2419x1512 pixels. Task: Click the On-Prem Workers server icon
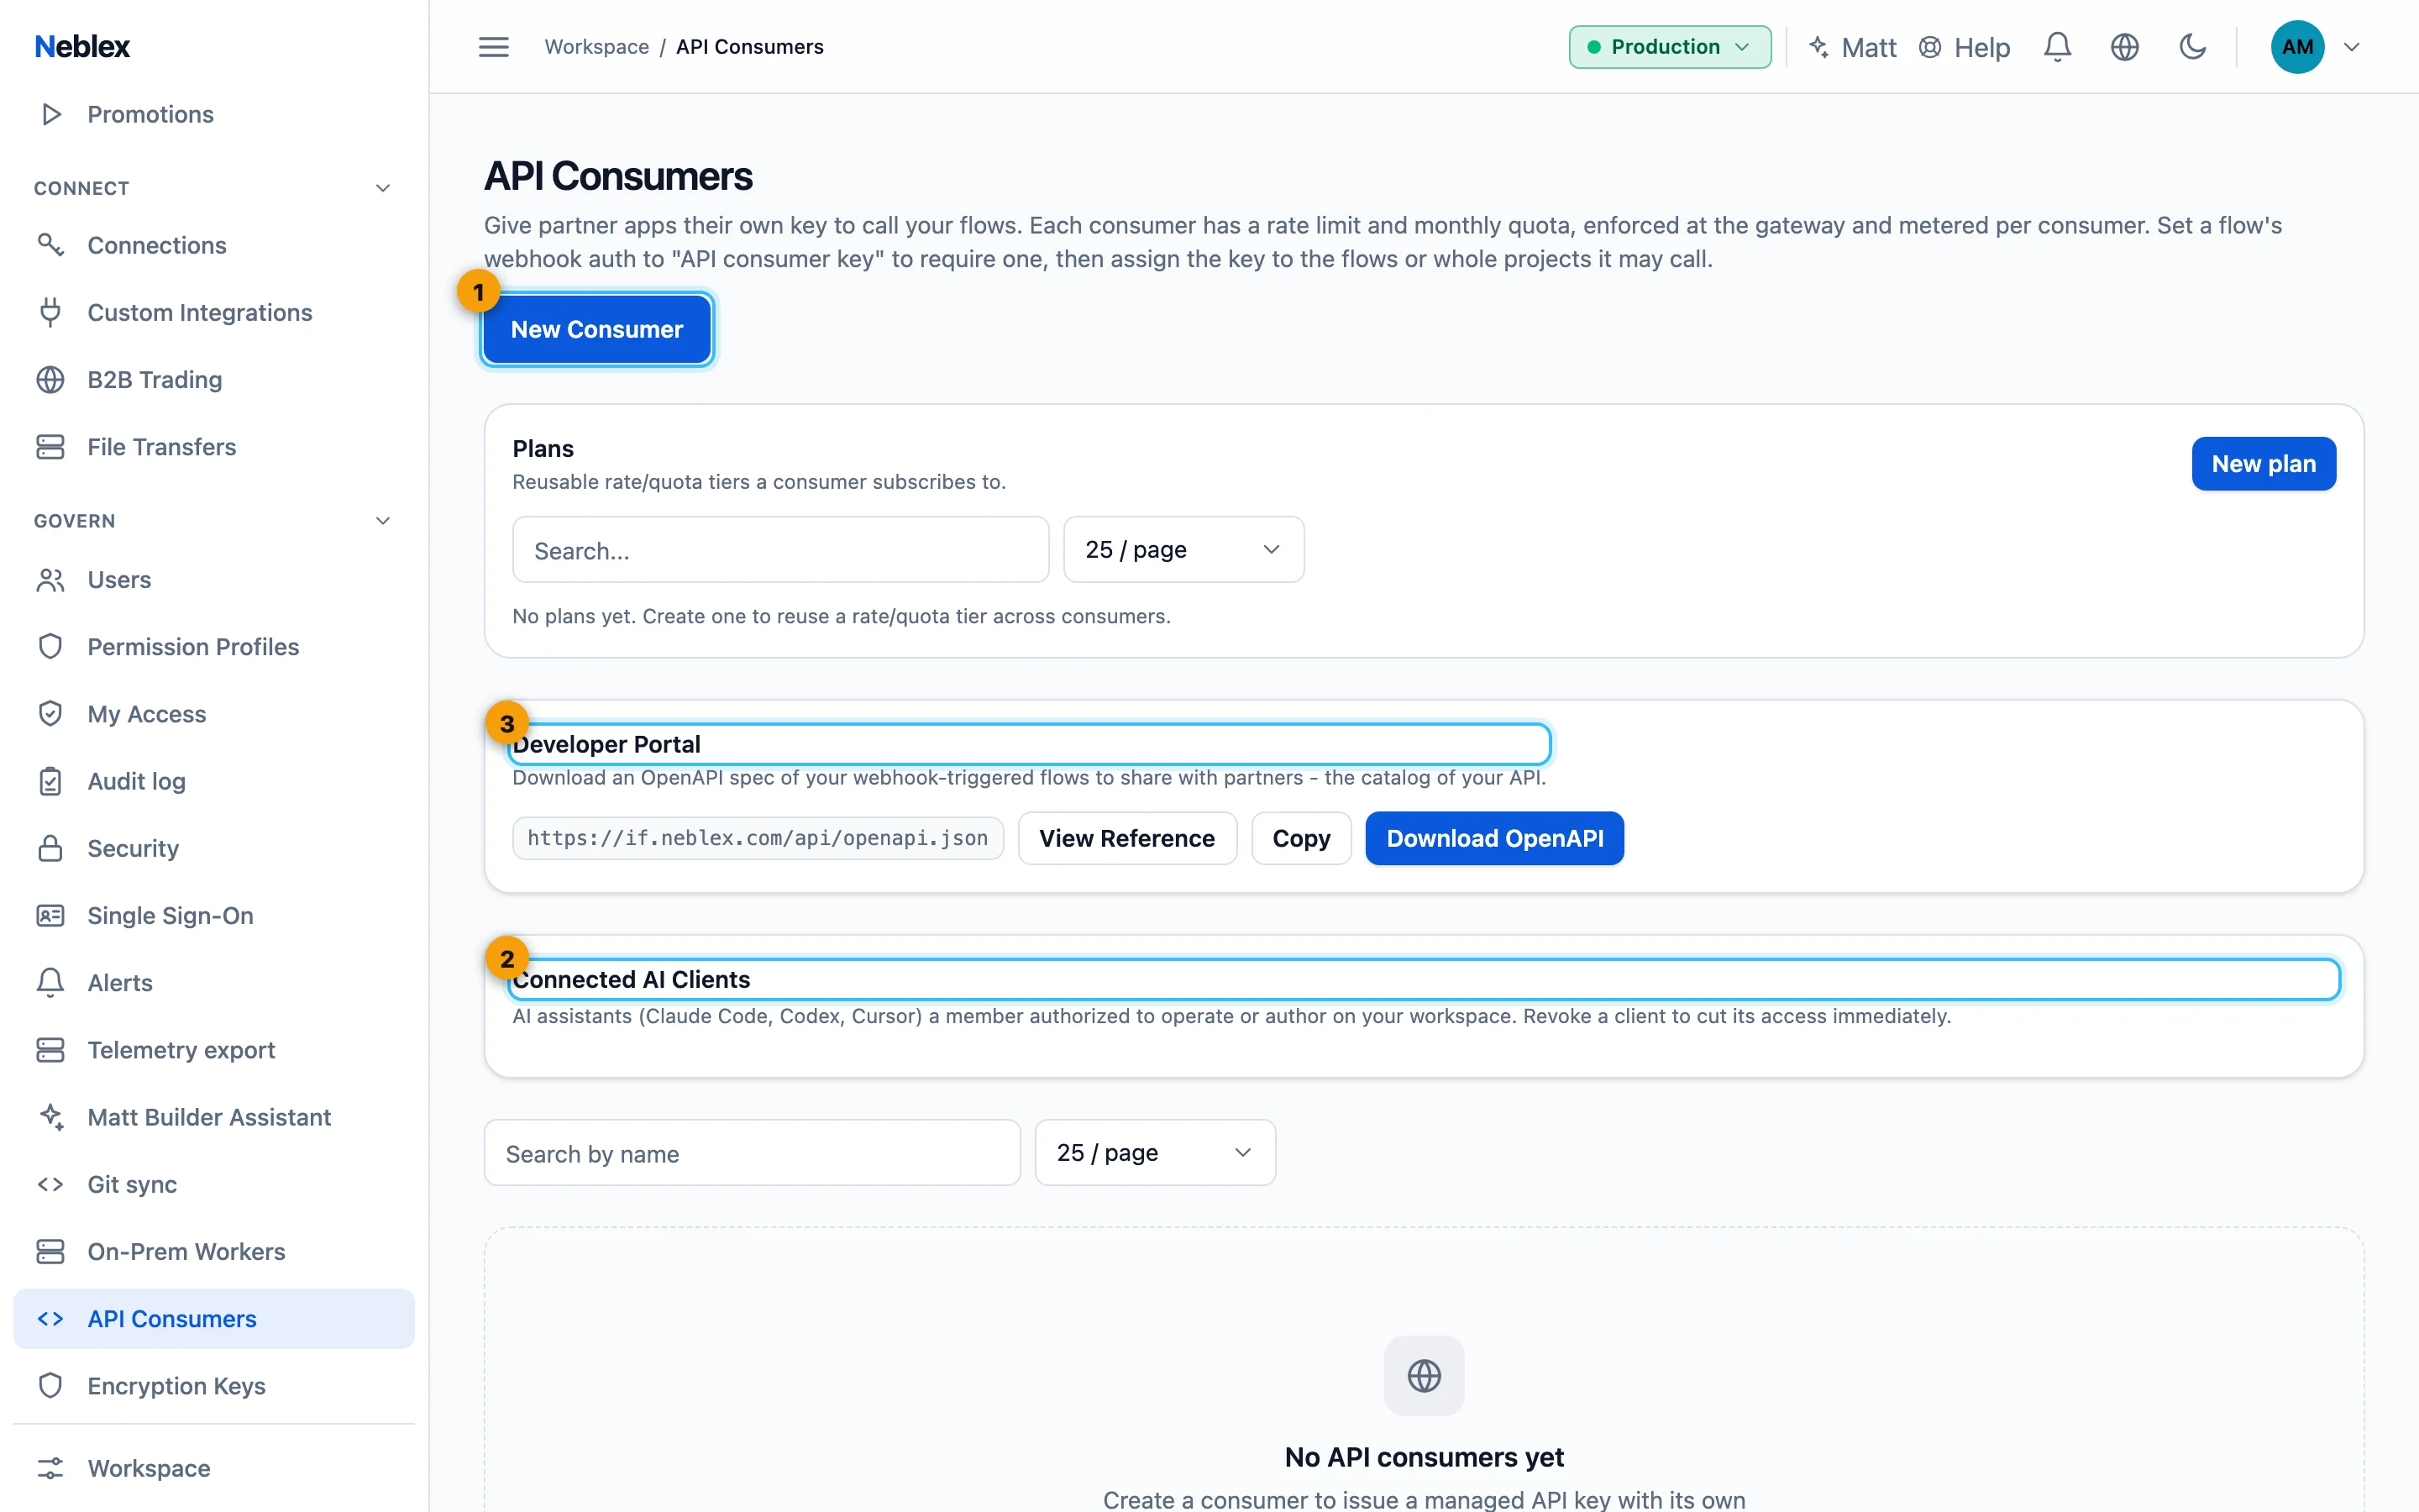pyautogui.click(x=51, y=1251)
